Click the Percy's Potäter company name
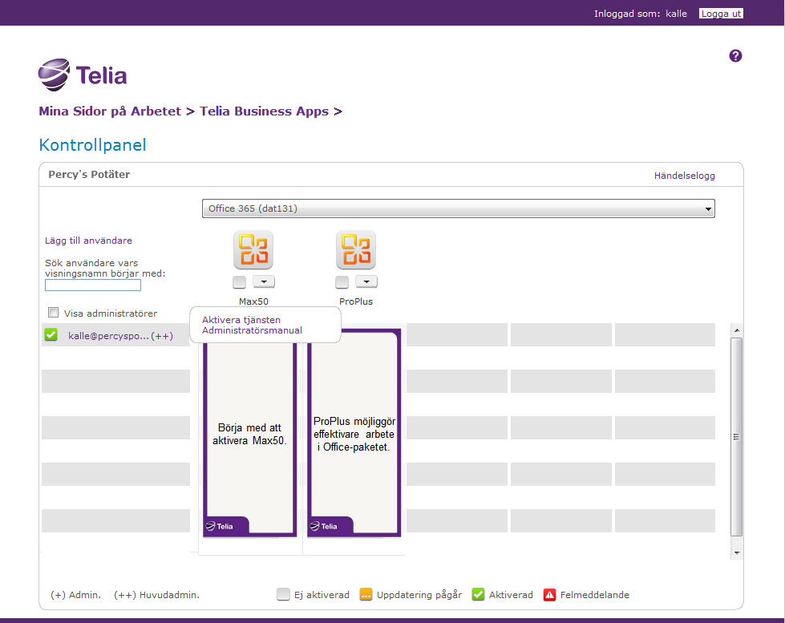The height and width of the screenshot is (623, 785). pyautogui.click(x=89, y=174)
